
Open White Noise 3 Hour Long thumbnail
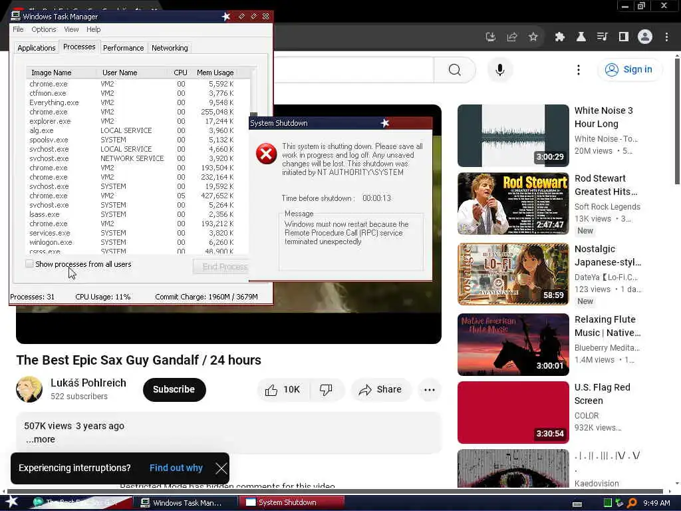[513, 136]
